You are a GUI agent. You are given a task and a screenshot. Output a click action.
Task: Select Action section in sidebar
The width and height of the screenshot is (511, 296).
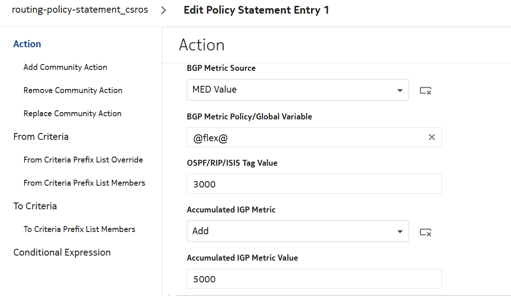point(27,44)
